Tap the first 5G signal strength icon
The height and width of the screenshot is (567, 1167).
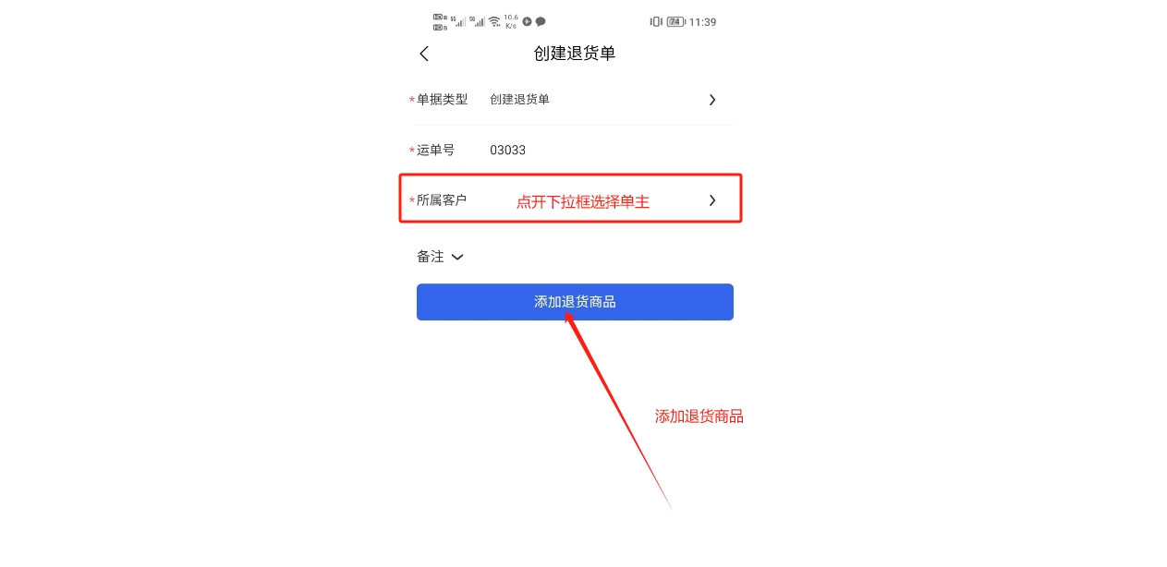point(458,21)
